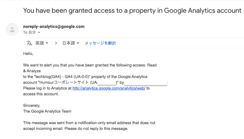The image size is (244, 139).
Task: Open the 日本語 target language dropdown
Action: [x=71, y=43]
